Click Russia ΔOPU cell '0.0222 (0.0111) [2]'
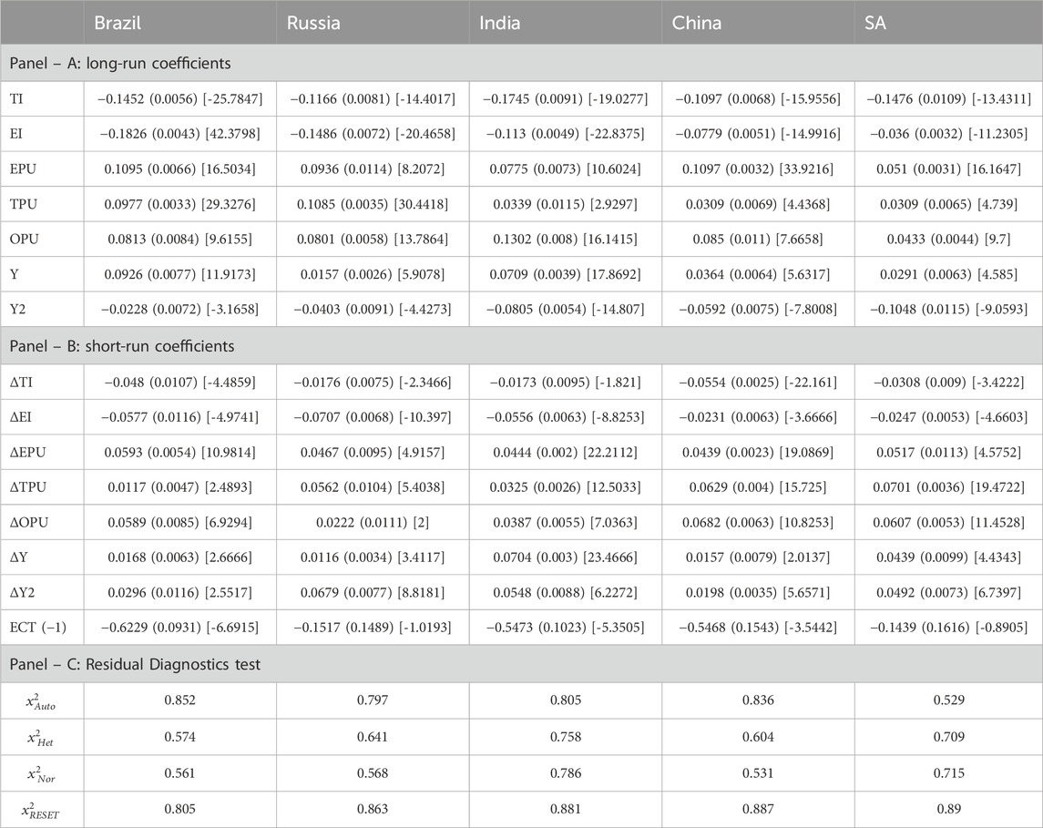The image size is (1043, 828). [x=373, y=522]
